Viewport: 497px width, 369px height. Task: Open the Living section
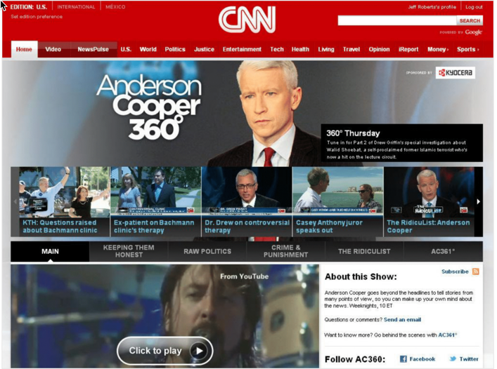[x=326, y=49]
